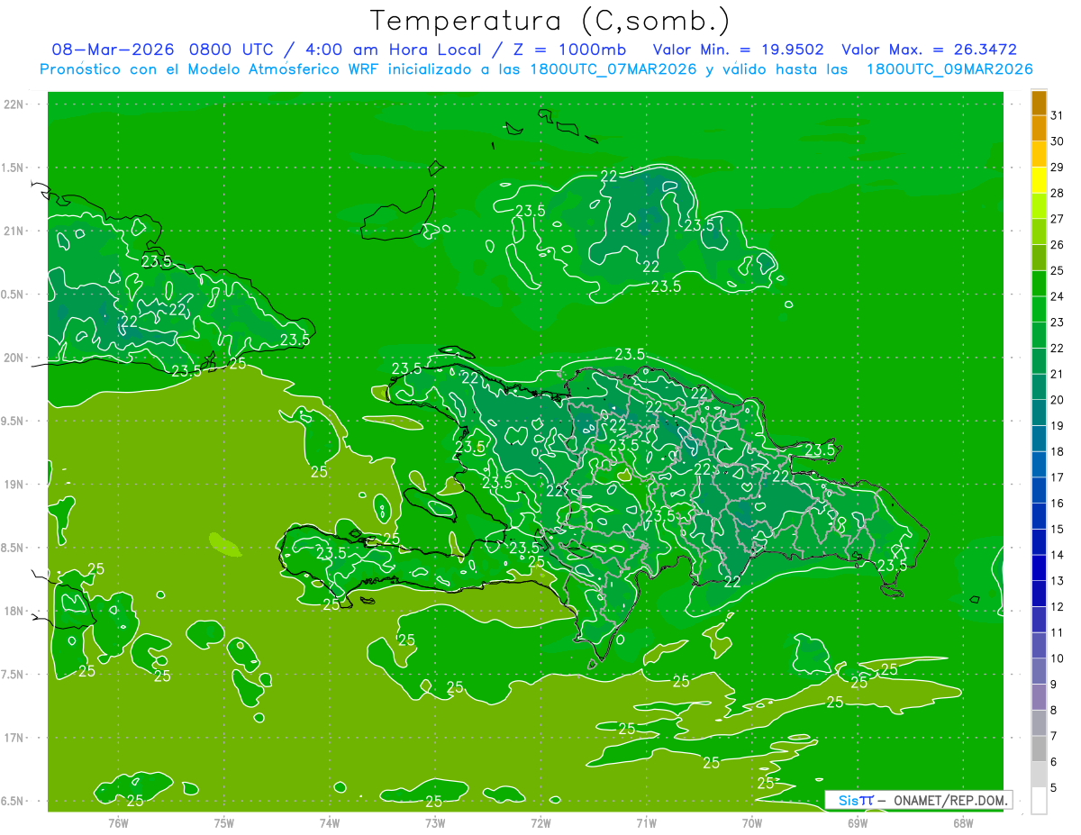1081x835 pixels.
Task: Click the 'Valor Max. = 26.3472' value
Action: (930, 50)
